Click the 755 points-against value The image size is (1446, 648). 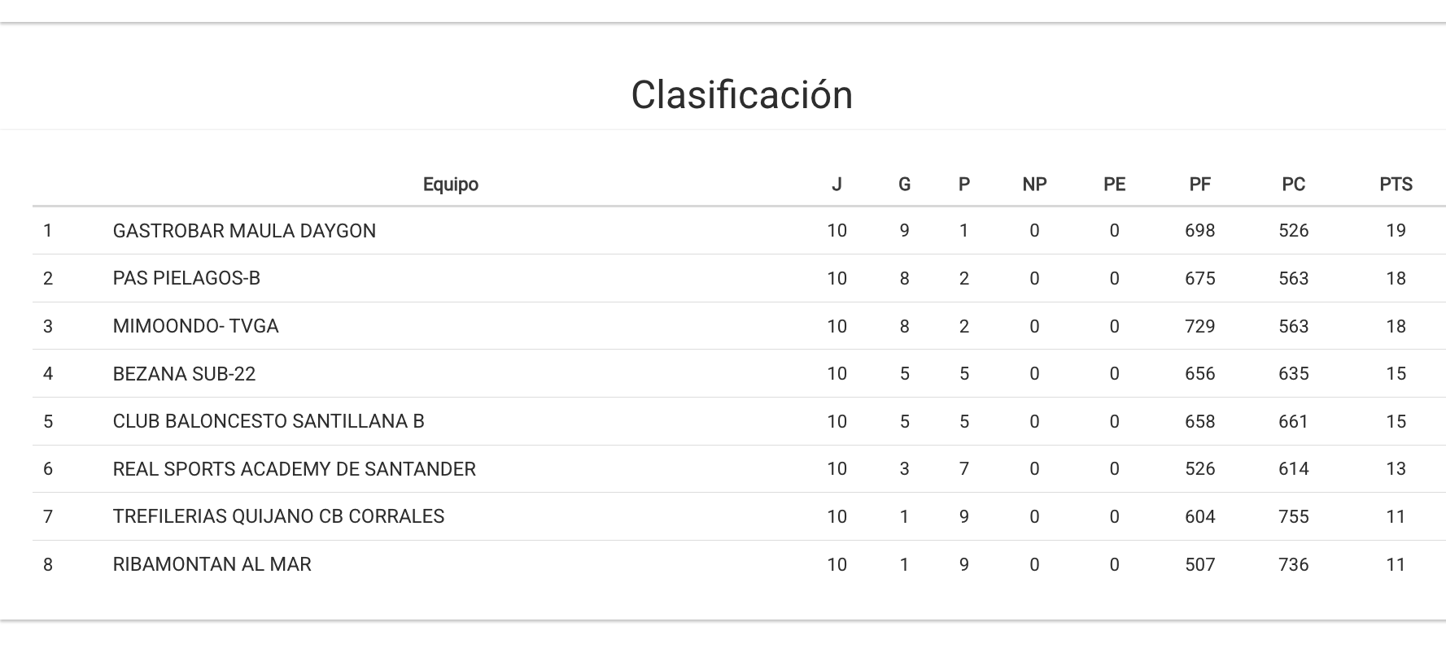click(x=1293, y=516)
